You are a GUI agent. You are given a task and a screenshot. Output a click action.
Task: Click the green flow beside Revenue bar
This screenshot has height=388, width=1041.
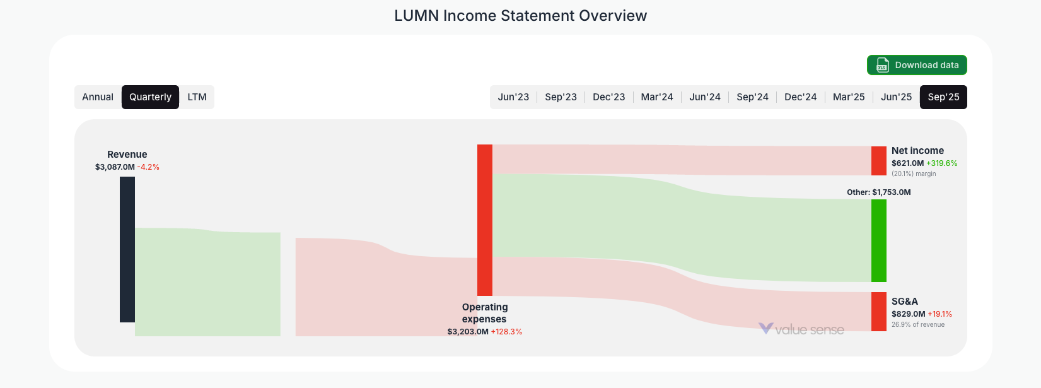tap(207, 283)
